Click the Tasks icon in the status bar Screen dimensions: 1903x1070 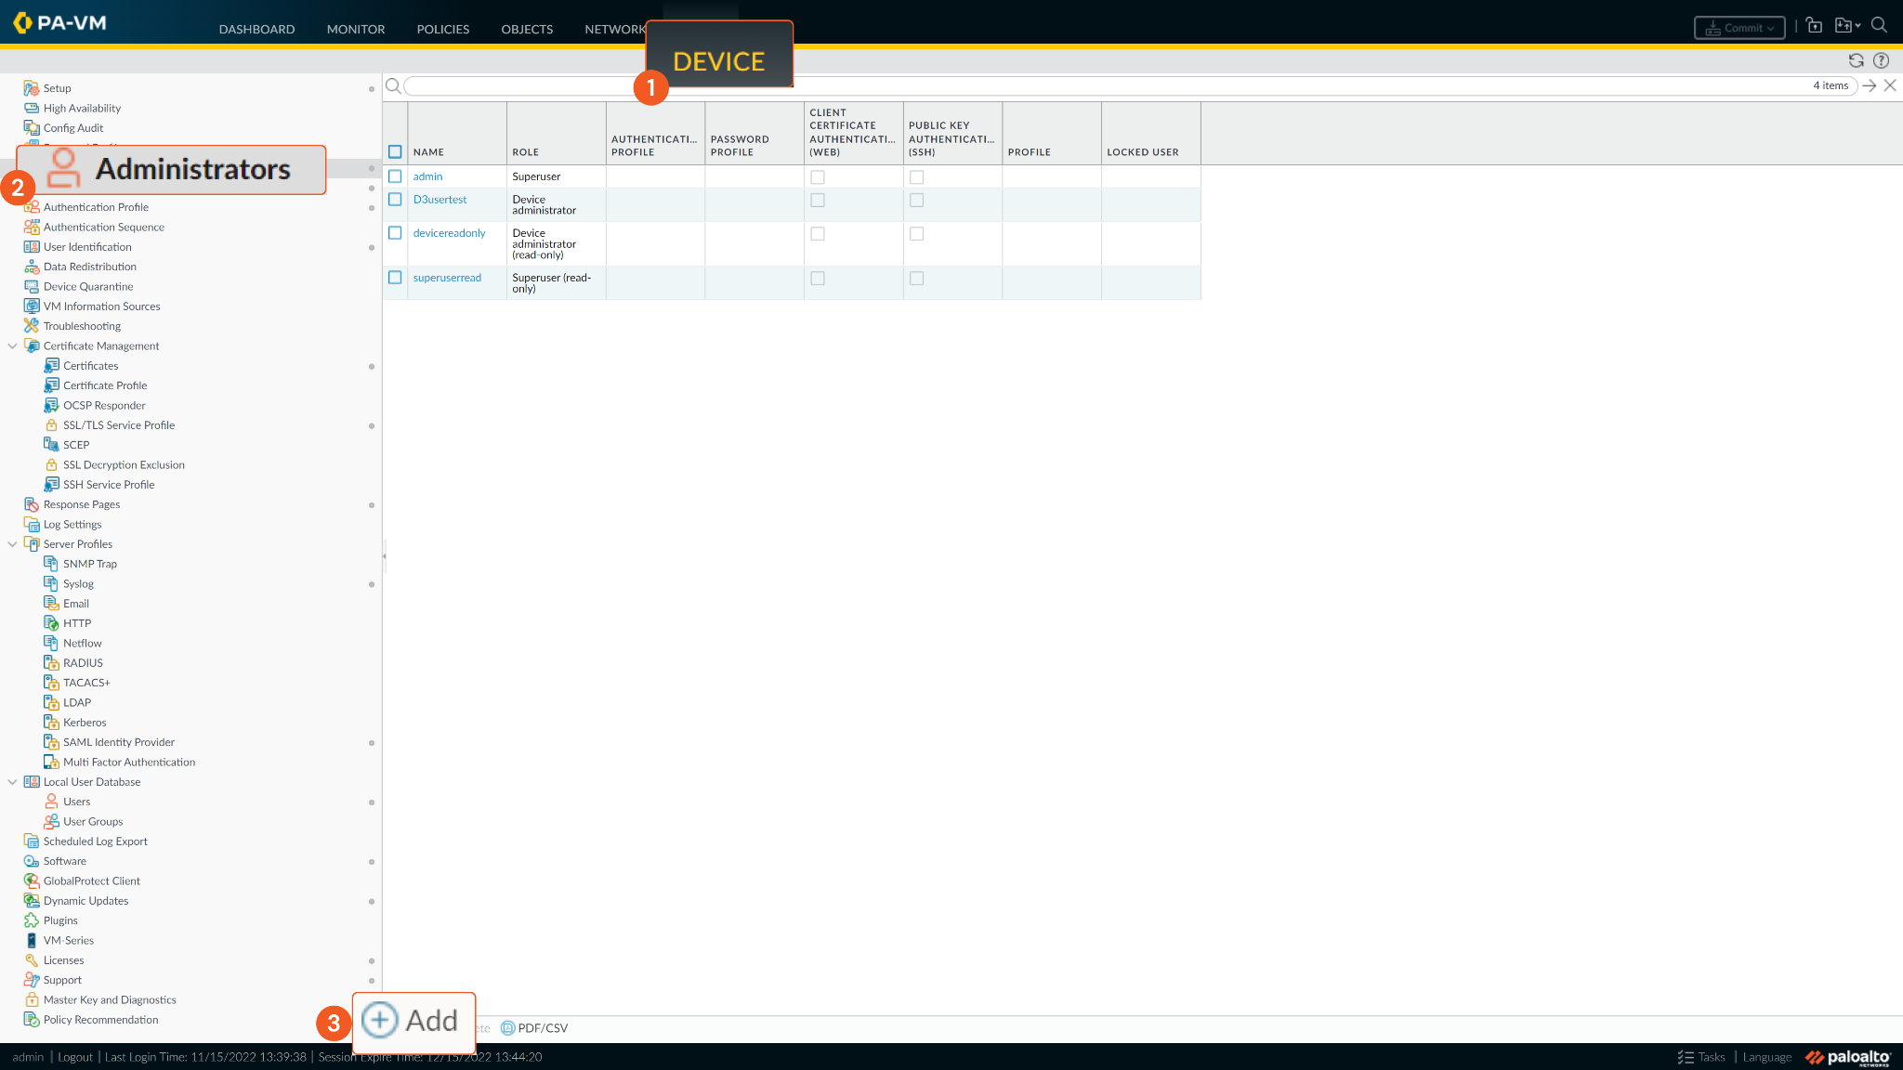1686,1057
